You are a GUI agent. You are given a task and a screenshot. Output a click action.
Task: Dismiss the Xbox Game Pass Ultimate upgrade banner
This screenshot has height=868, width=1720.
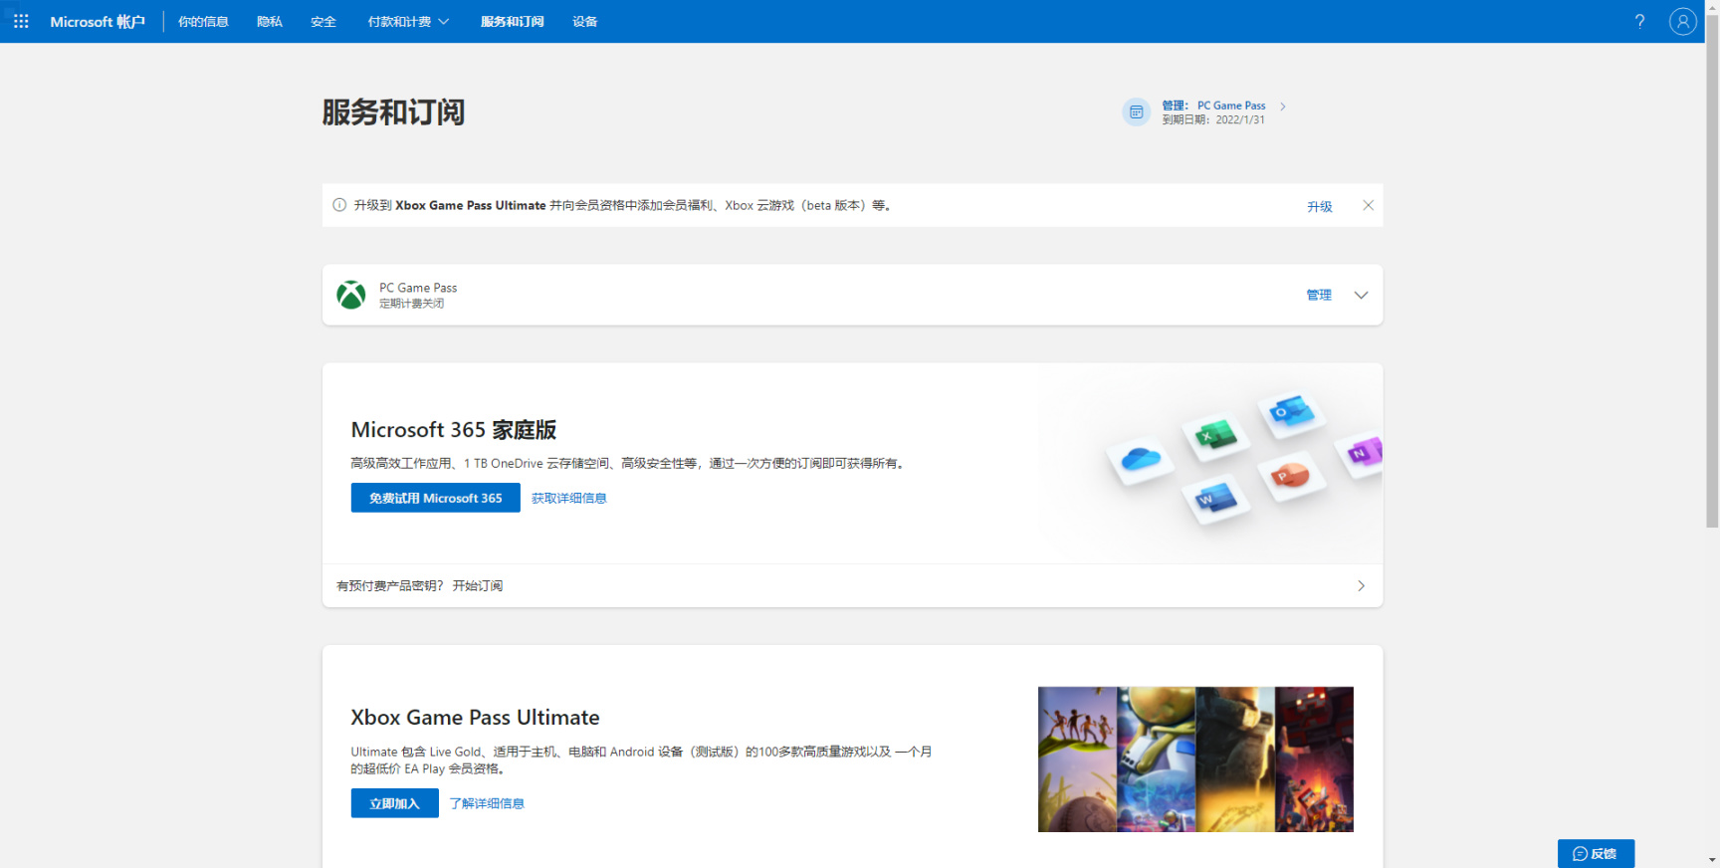(x=1368, y=205)
